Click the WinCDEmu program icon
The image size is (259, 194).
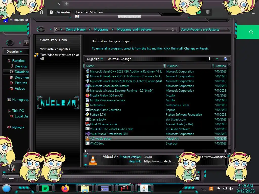[87, 143]
